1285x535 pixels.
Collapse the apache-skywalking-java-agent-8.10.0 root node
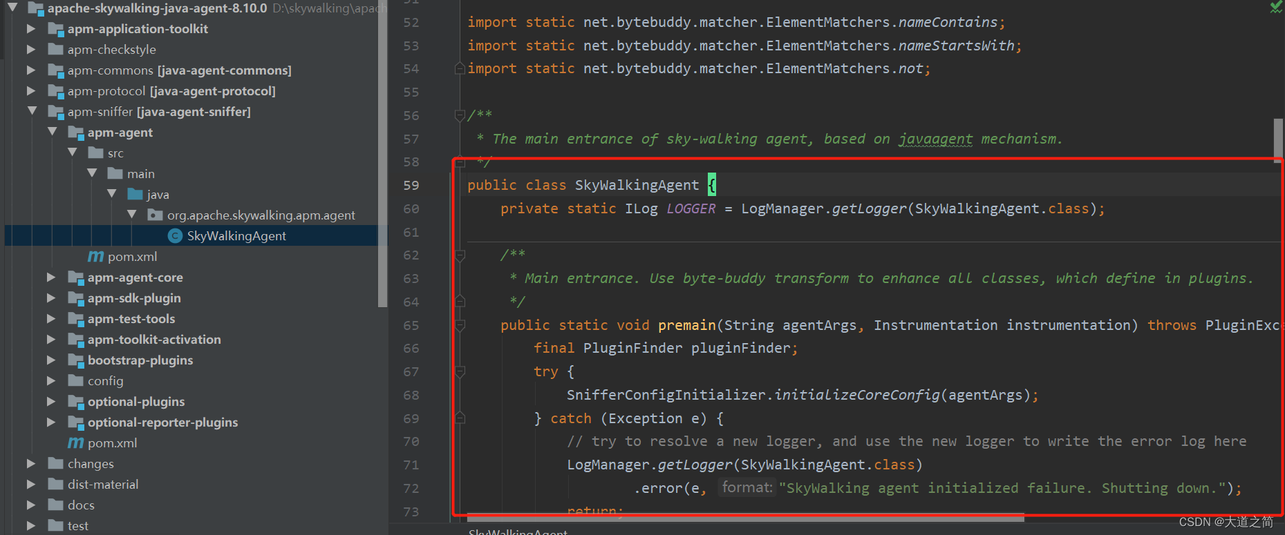[x=12, y=8]
